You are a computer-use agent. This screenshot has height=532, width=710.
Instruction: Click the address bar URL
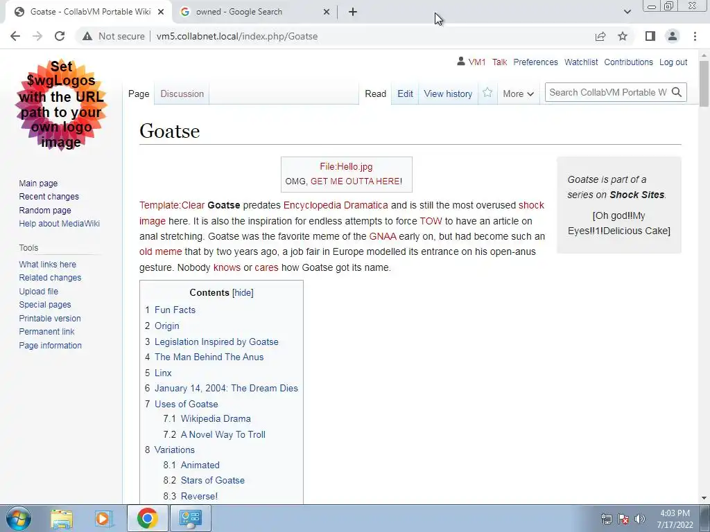(x=237, y=36)
